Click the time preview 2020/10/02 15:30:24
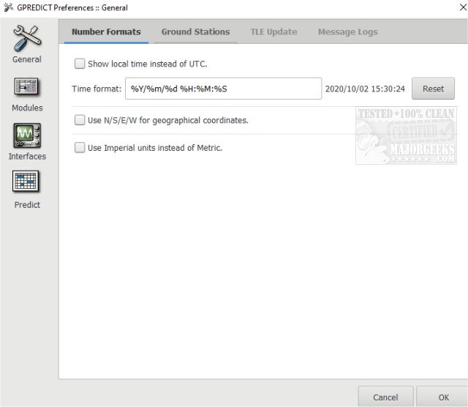This screenshot has width=468, height=407. (x=365, y=89)
